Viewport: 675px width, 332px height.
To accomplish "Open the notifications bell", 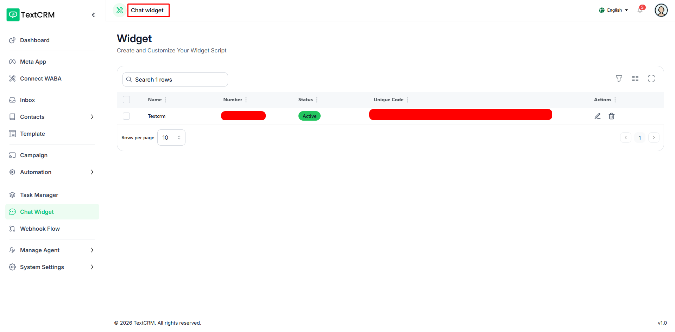I will [x=640, y=10].
